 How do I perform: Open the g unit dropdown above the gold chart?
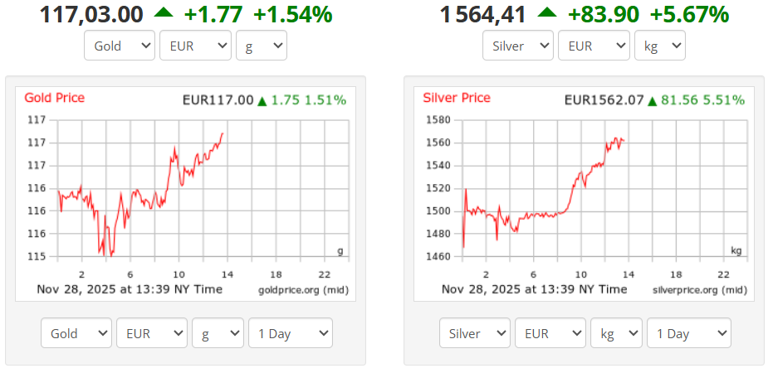262,46
